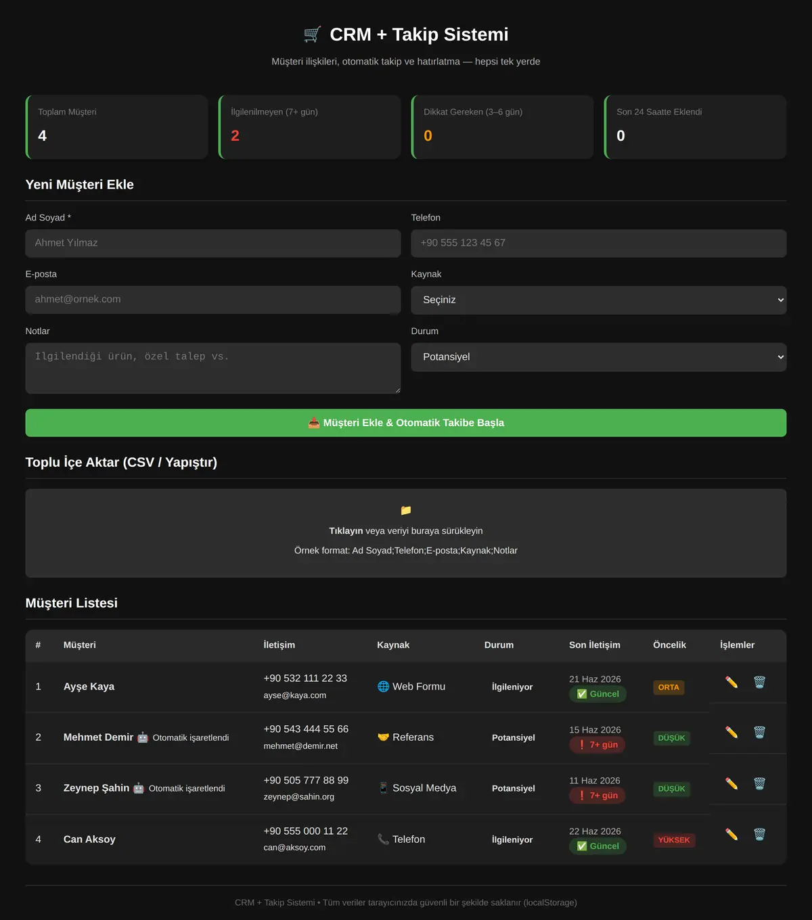
Task: Open the Durum dropdown showing Potansiyel
Action: [x=599, y=357]
